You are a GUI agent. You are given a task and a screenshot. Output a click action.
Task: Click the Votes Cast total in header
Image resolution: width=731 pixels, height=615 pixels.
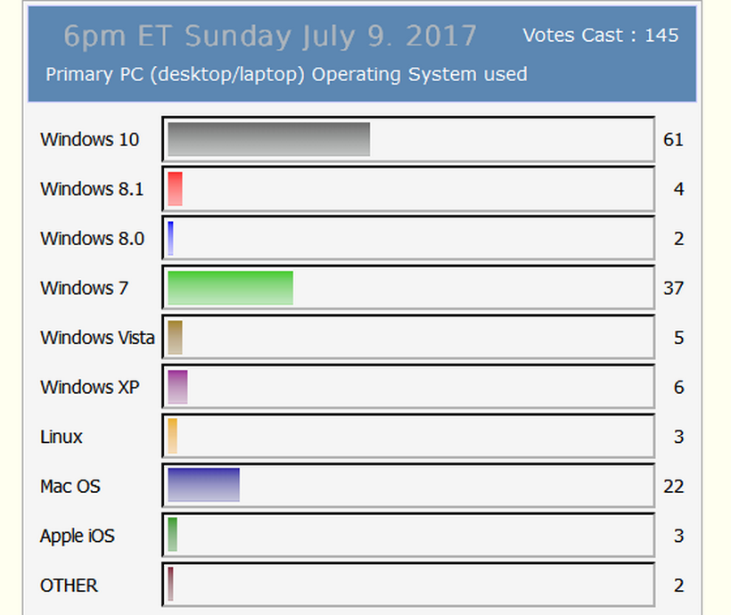point(600,36)
